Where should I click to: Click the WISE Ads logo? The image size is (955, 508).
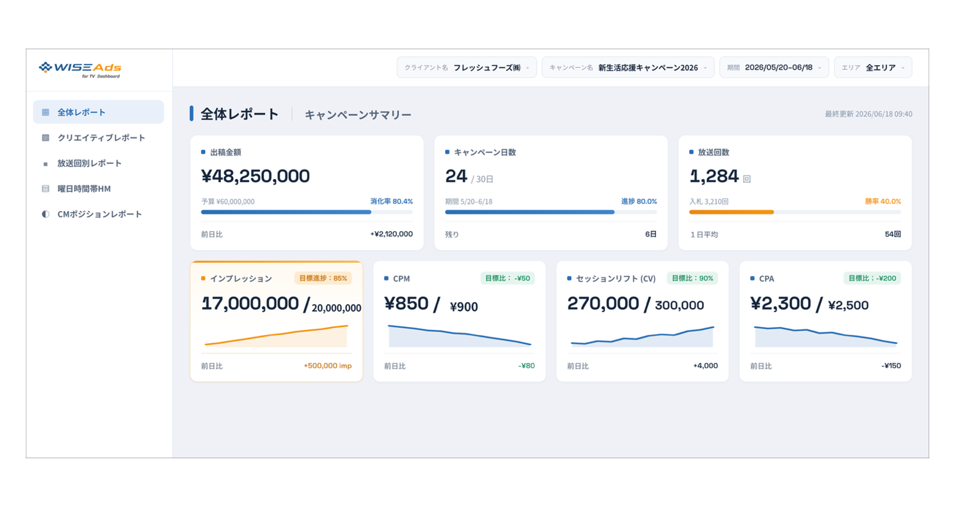[80, 69]
